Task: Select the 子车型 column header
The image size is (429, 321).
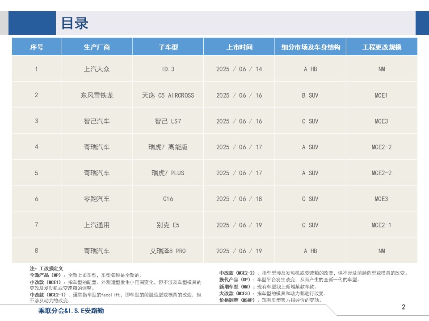Action: click(x=168, y=47)
